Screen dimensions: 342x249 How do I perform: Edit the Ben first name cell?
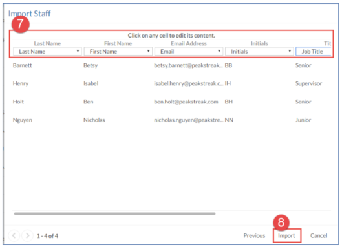89,102
